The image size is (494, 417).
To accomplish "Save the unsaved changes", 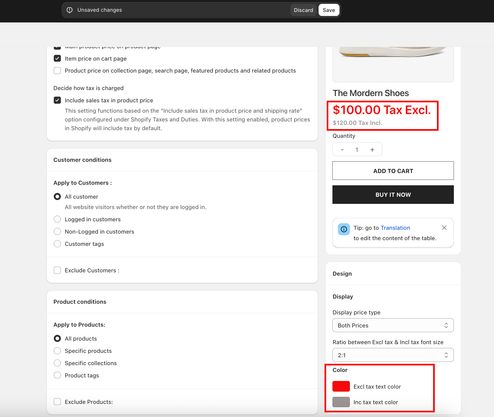I will point(329,10).
